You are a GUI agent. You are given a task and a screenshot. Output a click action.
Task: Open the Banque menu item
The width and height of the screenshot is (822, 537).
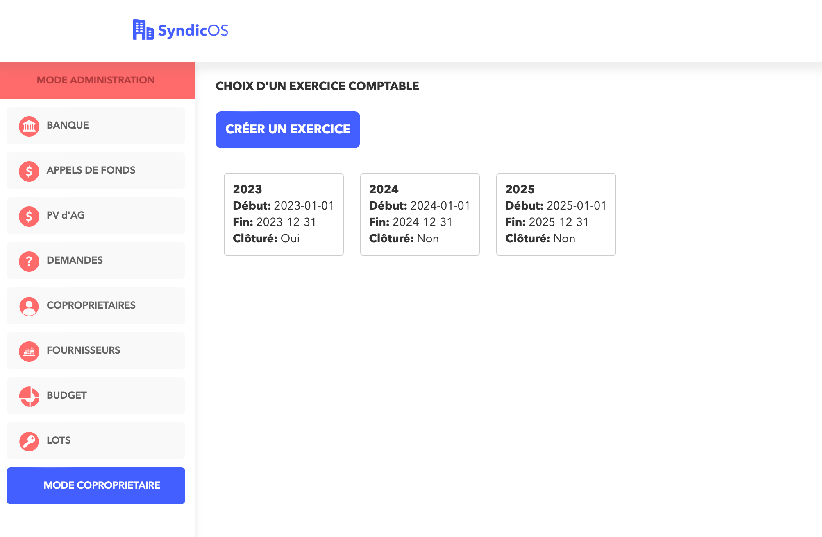point(96,126)
